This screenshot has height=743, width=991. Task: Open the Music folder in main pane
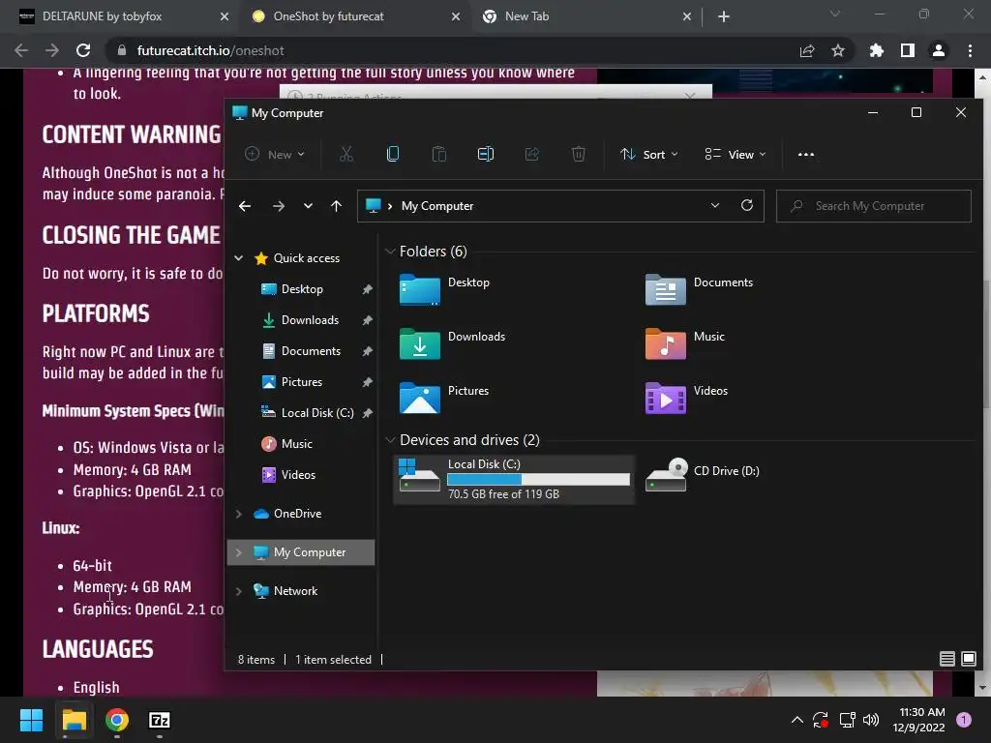(x=685, y=343)
